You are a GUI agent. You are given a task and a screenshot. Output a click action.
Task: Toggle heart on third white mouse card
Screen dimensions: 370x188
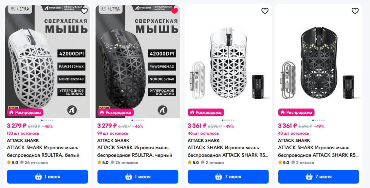(x=265, y=11)
